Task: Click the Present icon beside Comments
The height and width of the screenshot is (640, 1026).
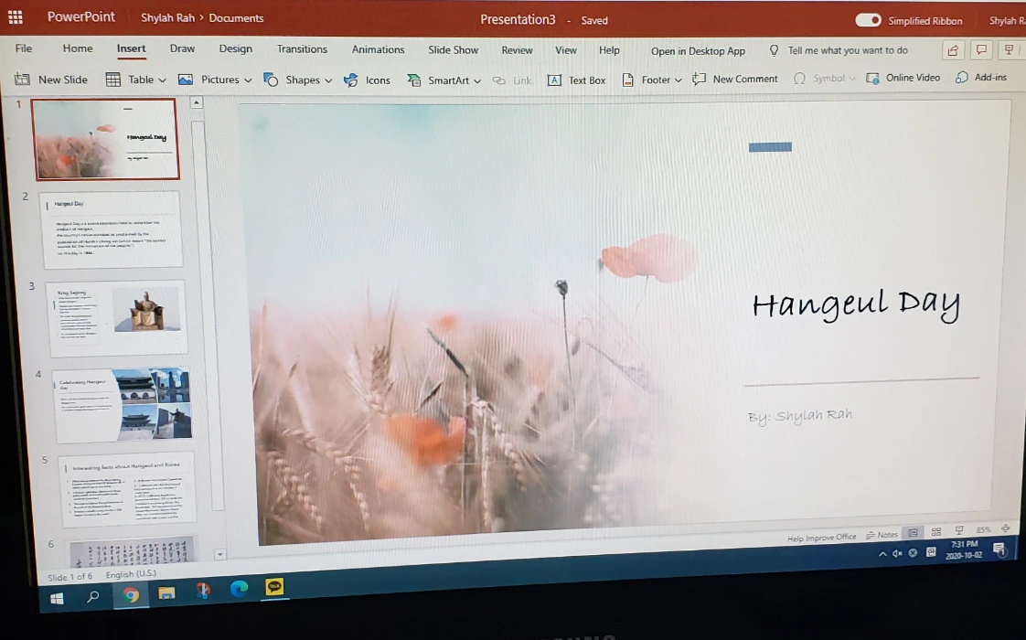Action: coord(1009,49)
